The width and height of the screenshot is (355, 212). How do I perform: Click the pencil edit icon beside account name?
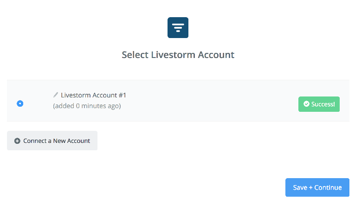pos(56,95)
